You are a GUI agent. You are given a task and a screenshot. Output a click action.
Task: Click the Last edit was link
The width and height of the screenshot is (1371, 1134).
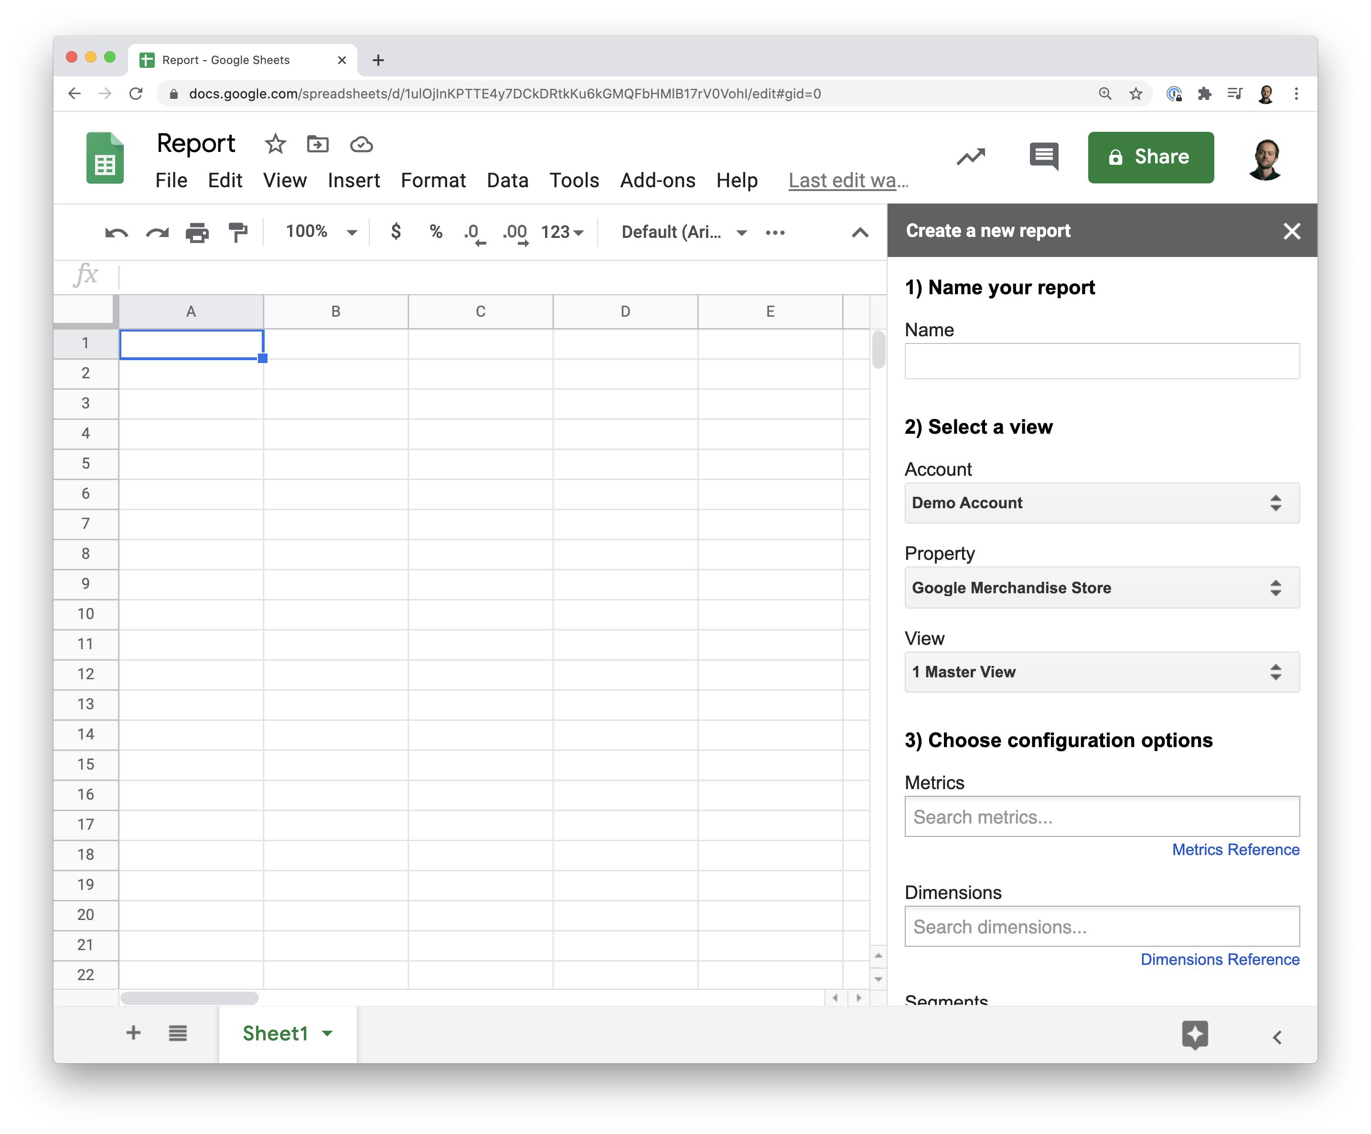(848, 181)
